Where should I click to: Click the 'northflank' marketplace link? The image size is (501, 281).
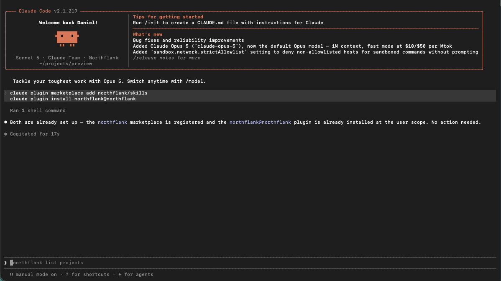[x=112, y=122]
